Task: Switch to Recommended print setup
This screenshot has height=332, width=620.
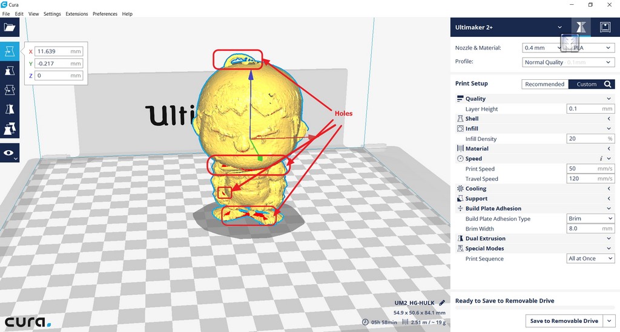Action: (544, 84)
